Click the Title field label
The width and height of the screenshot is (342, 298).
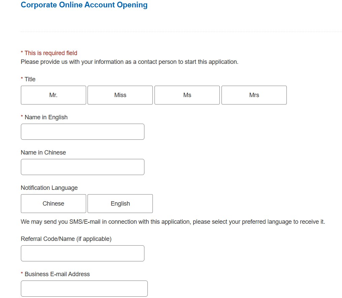30,79
